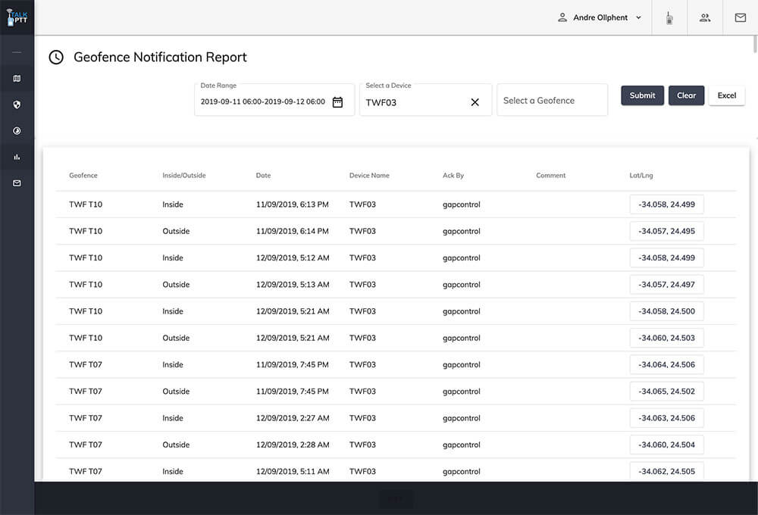Click the sidebar envelope messages icon
Screen dimensions: 758x515
click(x=17, y=183)
